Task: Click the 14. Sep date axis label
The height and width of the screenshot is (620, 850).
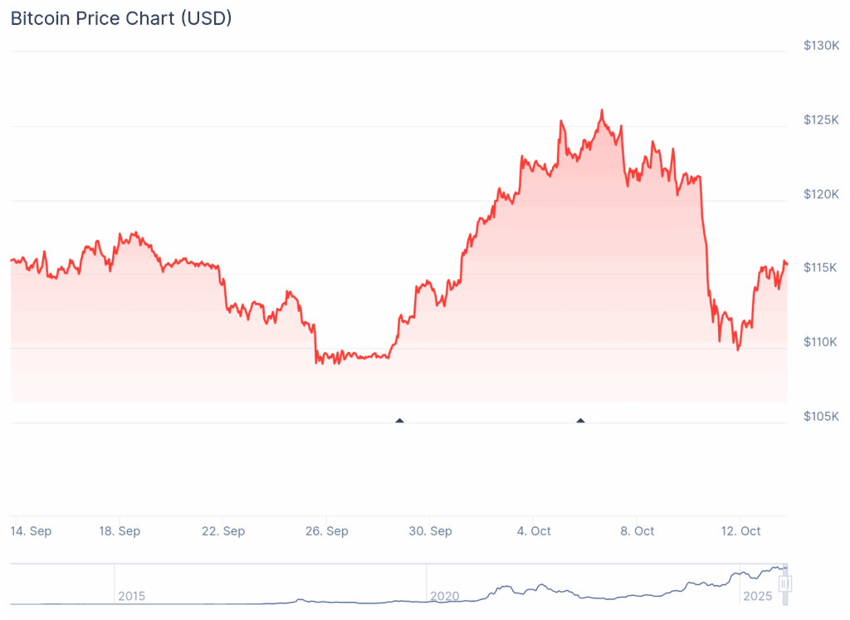Action: coord(31,531)
